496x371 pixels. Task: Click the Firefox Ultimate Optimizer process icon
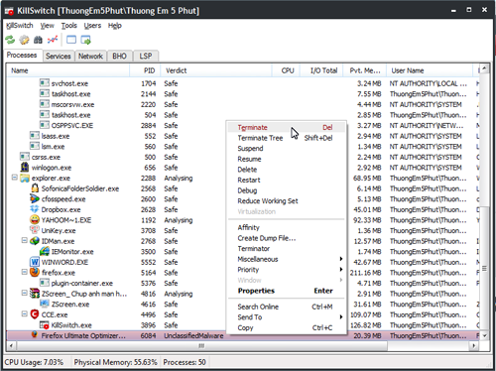coord(35,335)
